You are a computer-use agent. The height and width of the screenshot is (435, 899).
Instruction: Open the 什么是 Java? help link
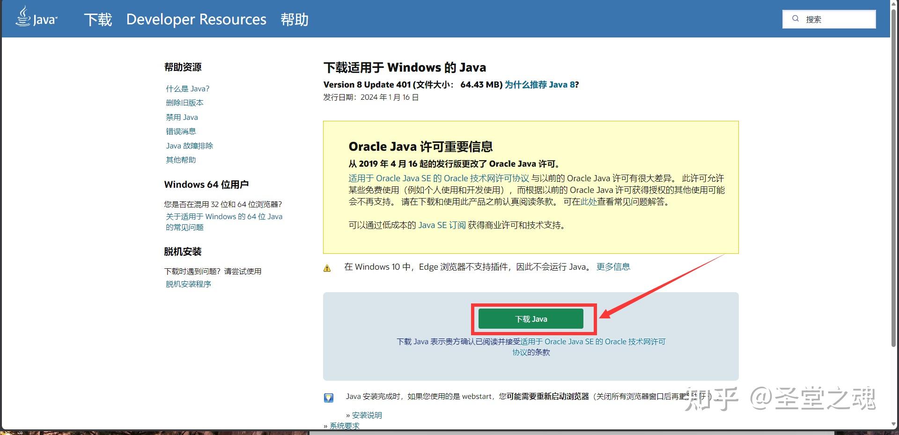187,88
